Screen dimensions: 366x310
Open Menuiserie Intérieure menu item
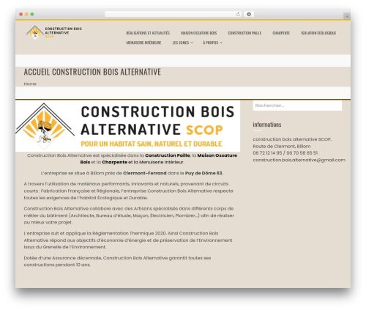click(143, 43)
